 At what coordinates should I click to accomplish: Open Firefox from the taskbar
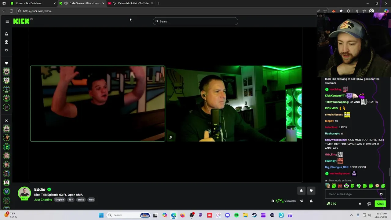coord(182,215)
